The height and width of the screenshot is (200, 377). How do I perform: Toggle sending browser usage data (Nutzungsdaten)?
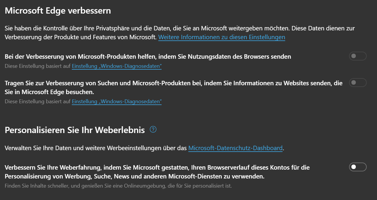pyautogui.click(x=358, y=56)
